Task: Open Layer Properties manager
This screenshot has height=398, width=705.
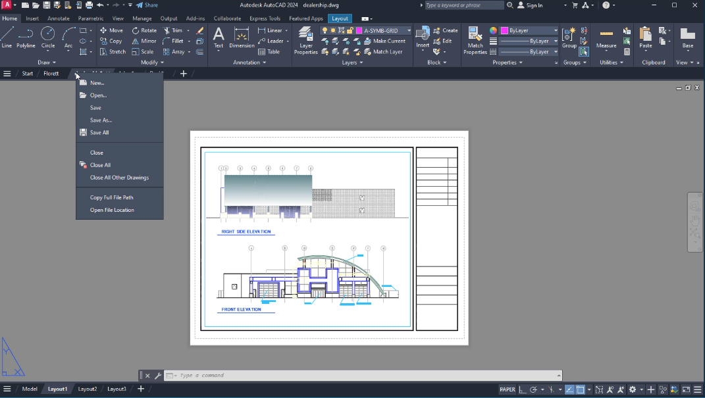Action: pyautogui.click(x=305, y=40)
